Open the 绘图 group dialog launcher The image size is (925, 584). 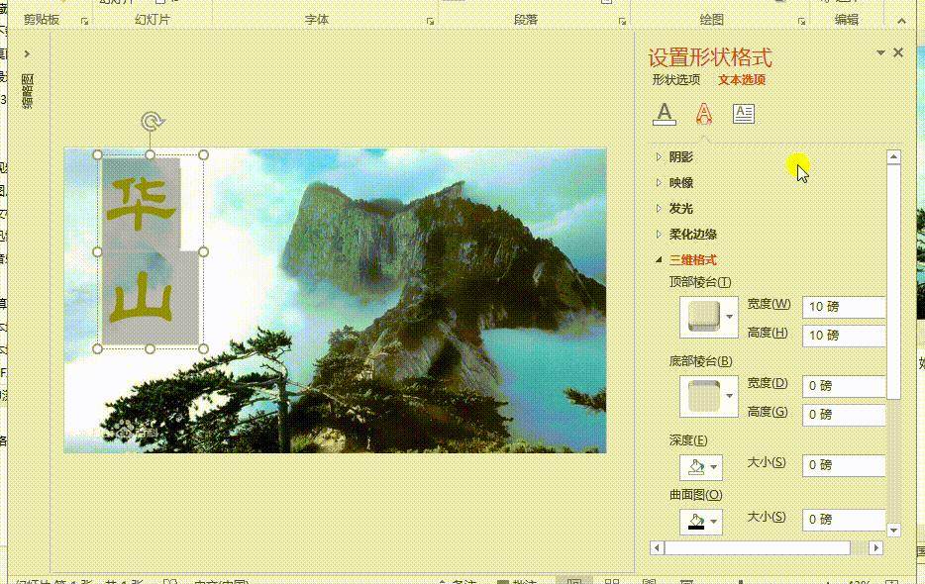(x=802, y=21)
